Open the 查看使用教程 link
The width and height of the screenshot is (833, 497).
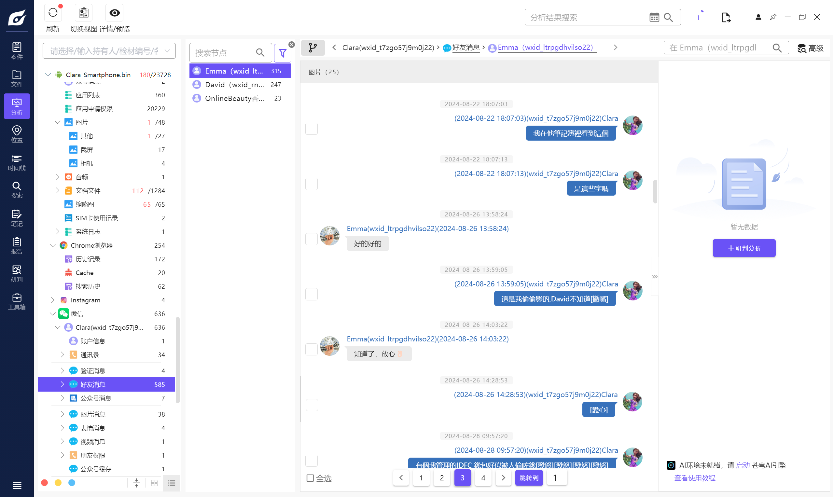click(x=695, y=478)
